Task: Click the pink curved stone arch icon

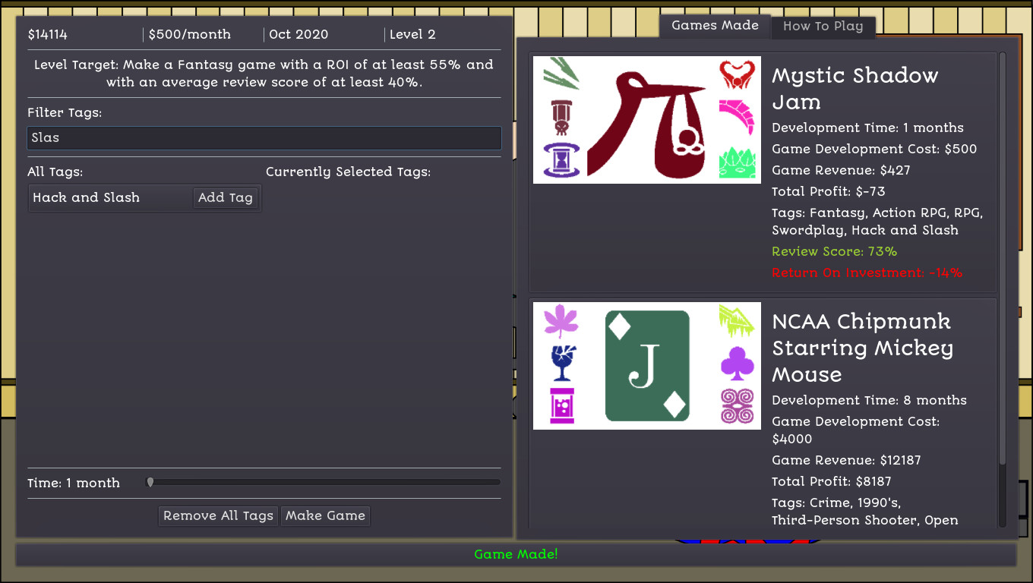Action: [x=737, y=117]
